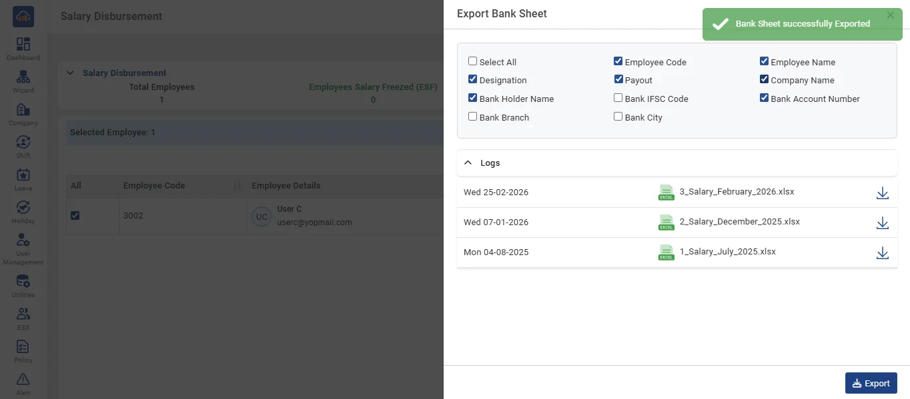The height and width of the screenshot is (399, 910).
Task: Go to Leave in sidebar
Action: coord(23,175)
